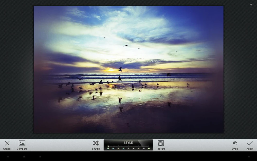The width and height of the screenshot is (257, 161).
Task: Undo the last adjustment
Action: 235,143
